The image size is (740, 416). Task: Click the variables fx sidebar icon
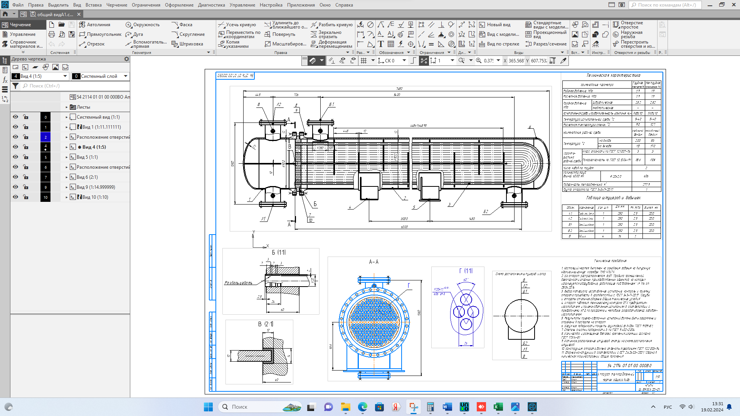coord(5,80)
